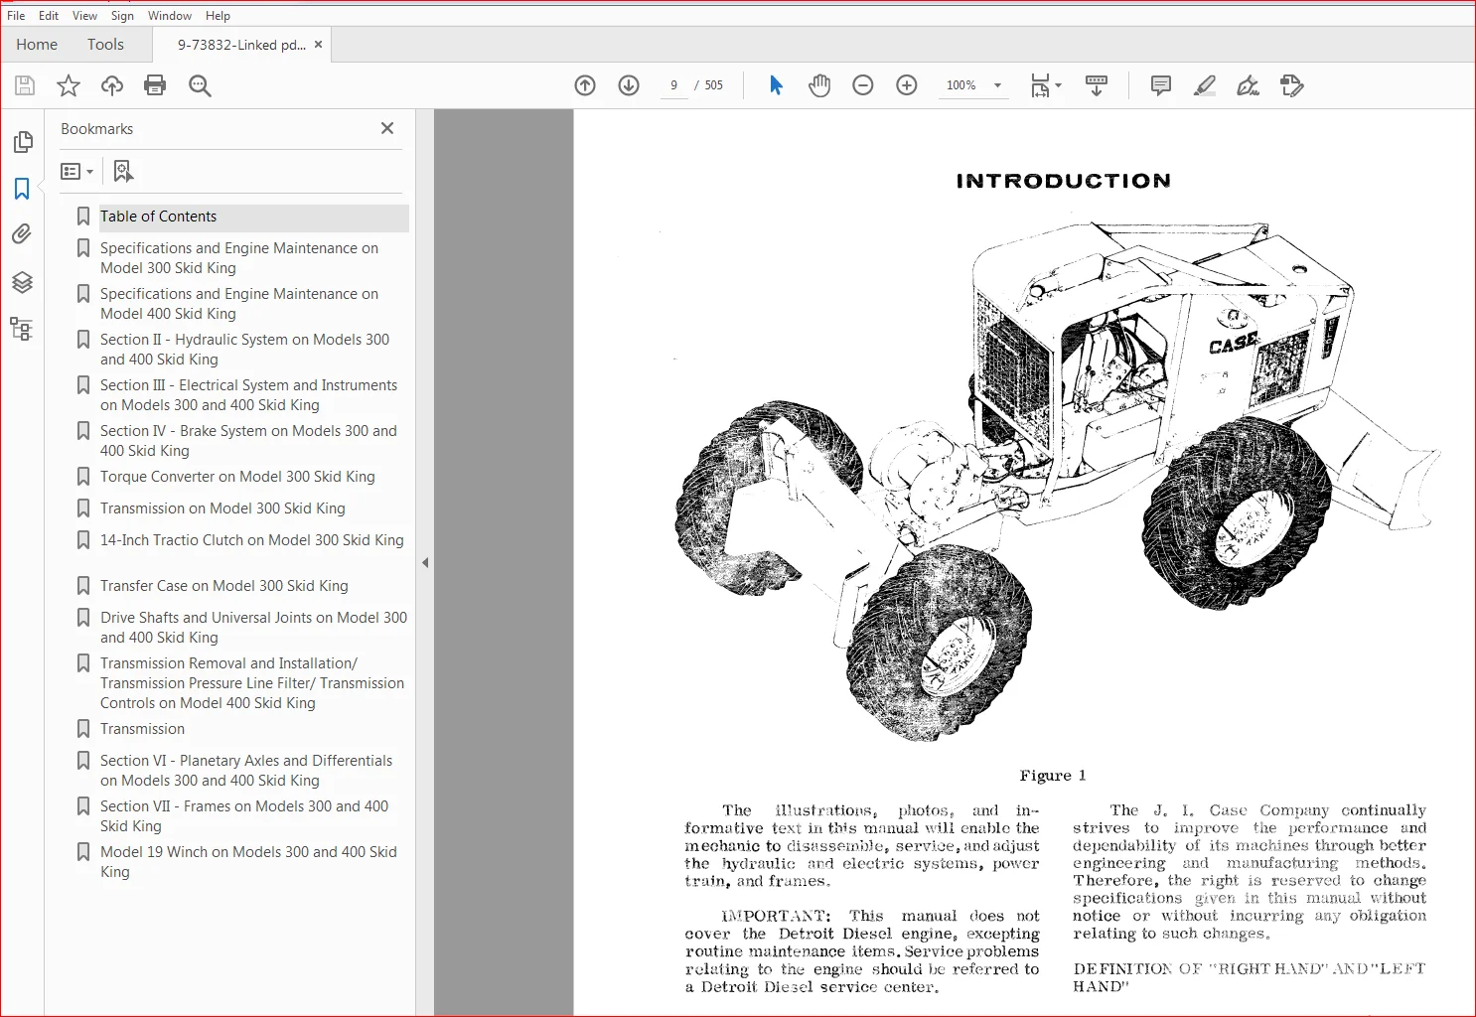Activate the Selection arrow tool
The width and height of the screenshot is (1476, 1017).
tap(776, 85)
